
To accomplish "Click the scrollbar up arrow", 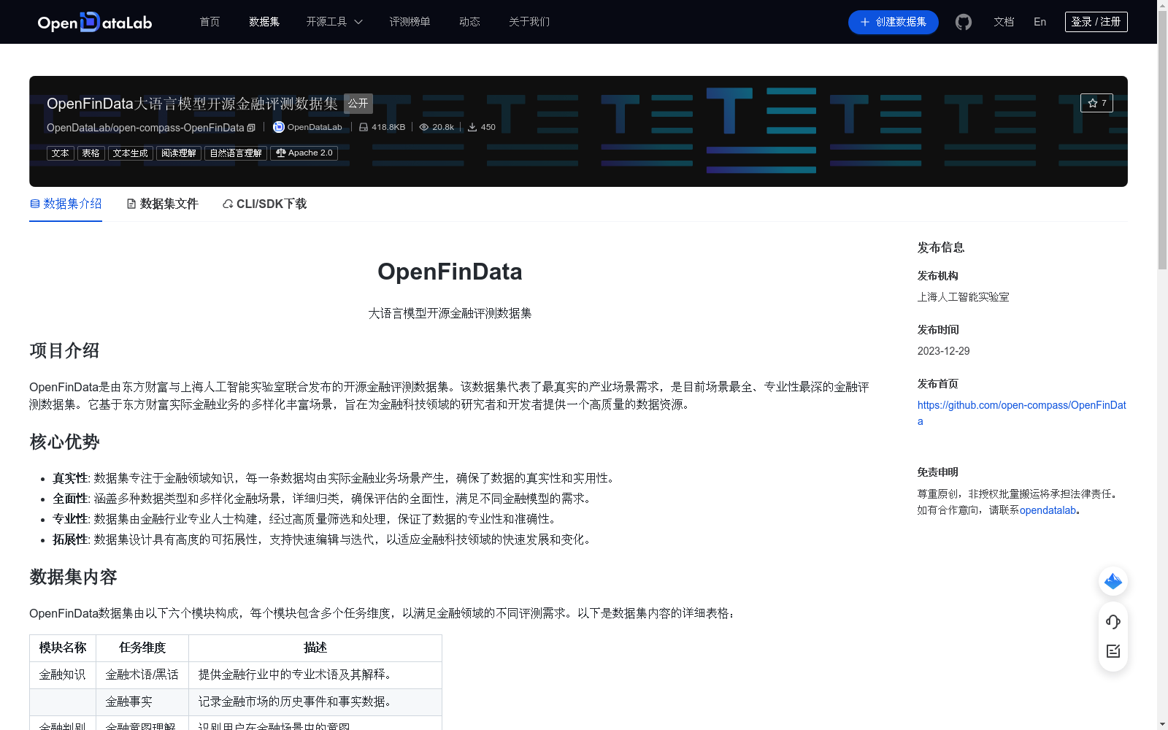I will (x=1162, y=4).
